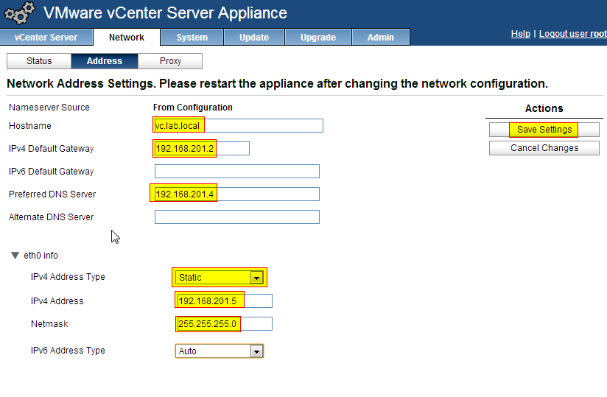
Task: Open the Status sub-tab
Action: tap(39, 61)
